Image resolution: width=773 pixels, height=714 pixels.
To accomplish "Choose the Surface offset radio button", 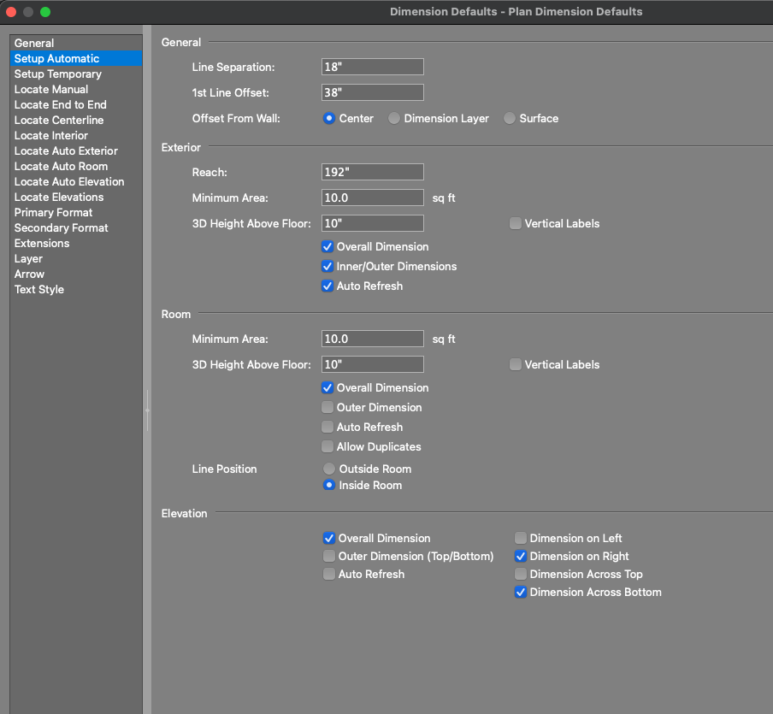I will coord(510,119).
